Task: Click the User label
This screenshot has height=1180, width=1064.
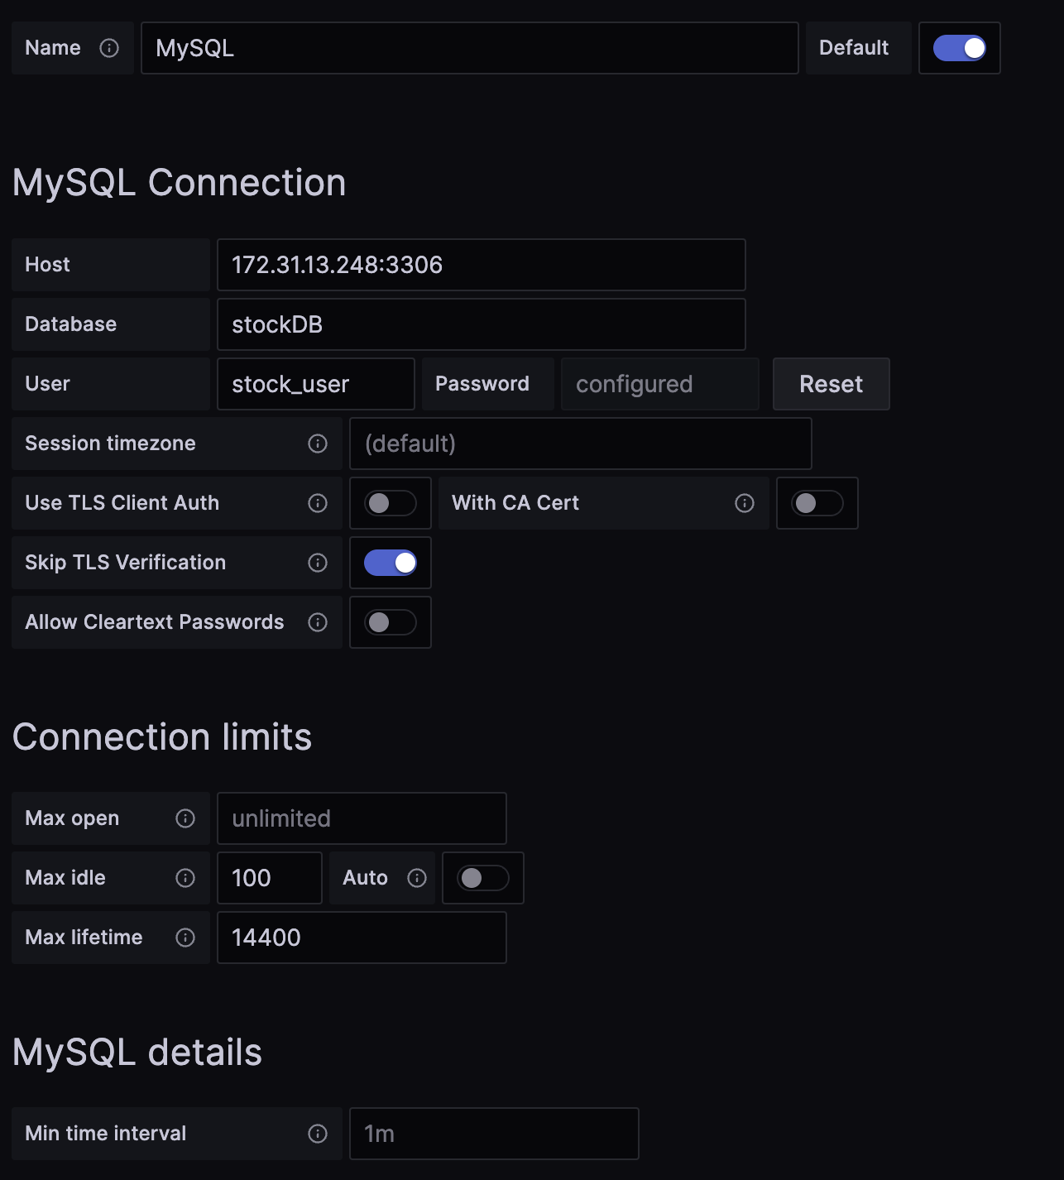Action: (x=48, y=384)
